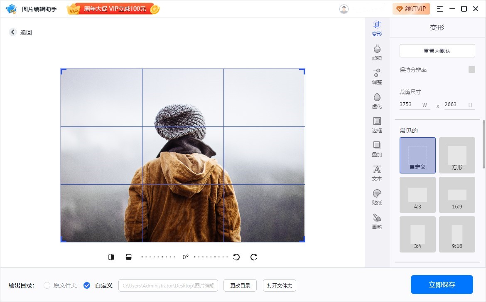Open the 滤镜 filter tool
The image size is (486, 302).
(x=377, y=52)
